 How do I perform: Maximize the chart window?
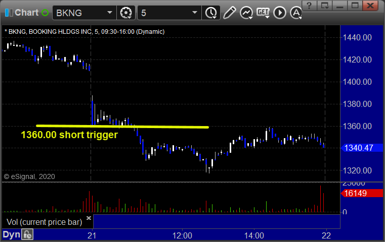point(355,6)
